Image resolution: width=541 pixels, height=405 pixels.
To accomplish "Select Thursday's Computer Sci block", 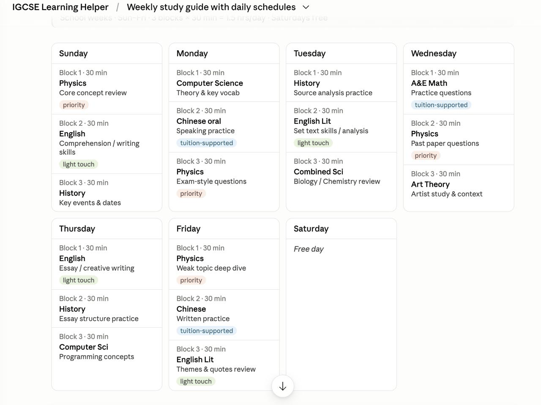I will (x=107, y=346).
